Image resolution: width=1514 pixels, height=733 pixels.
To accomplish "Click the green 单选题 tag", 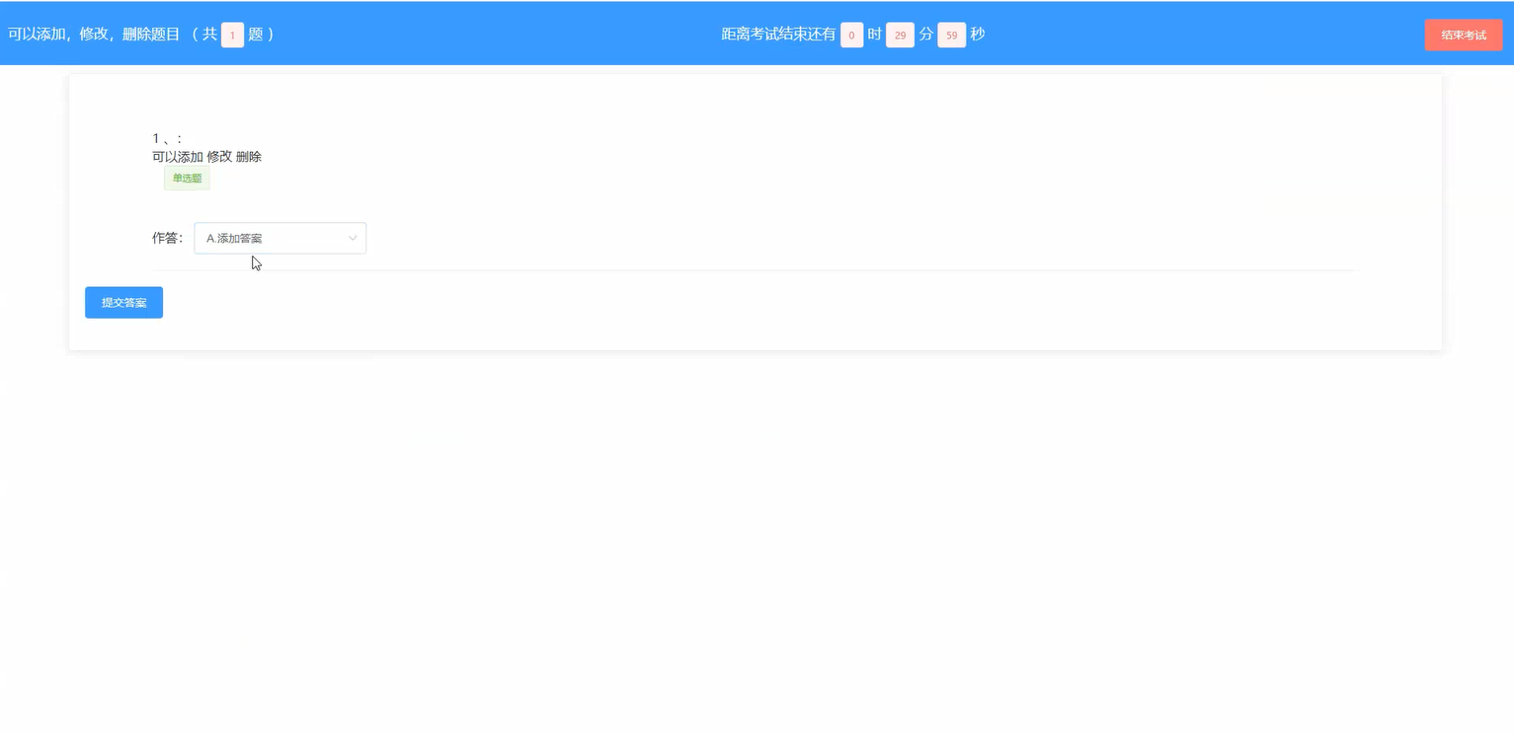I will tap(187, 179).
